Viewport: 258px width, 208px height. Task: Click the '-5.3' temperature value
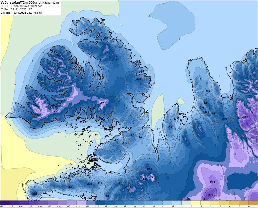(x=71, y=176)
